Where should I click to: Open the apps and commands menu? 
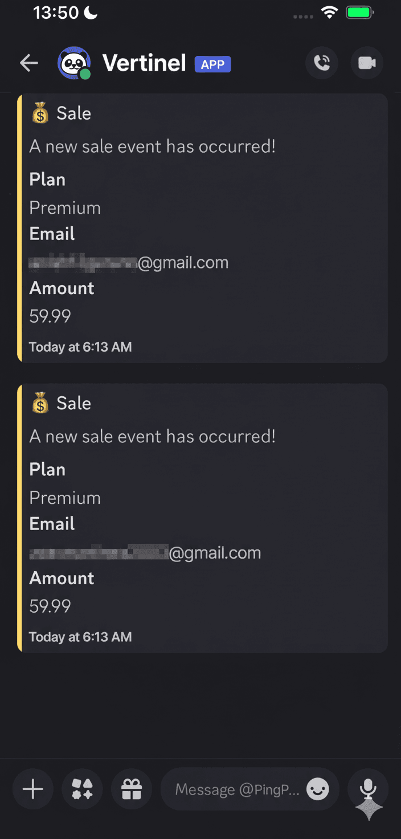click(x=82, y=789)
